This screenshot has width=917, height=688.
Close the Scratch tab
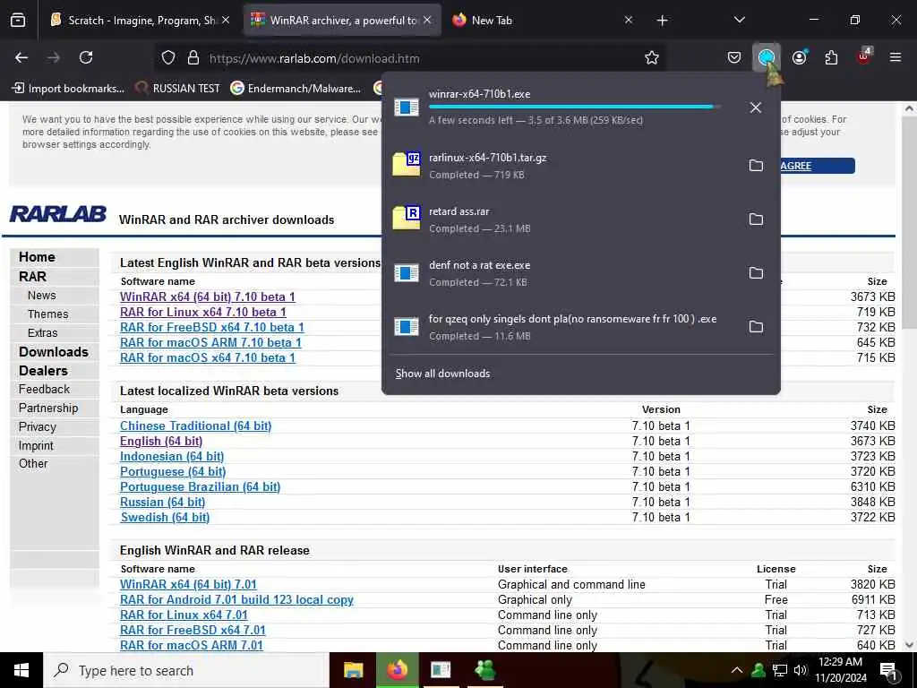(226, 21)
